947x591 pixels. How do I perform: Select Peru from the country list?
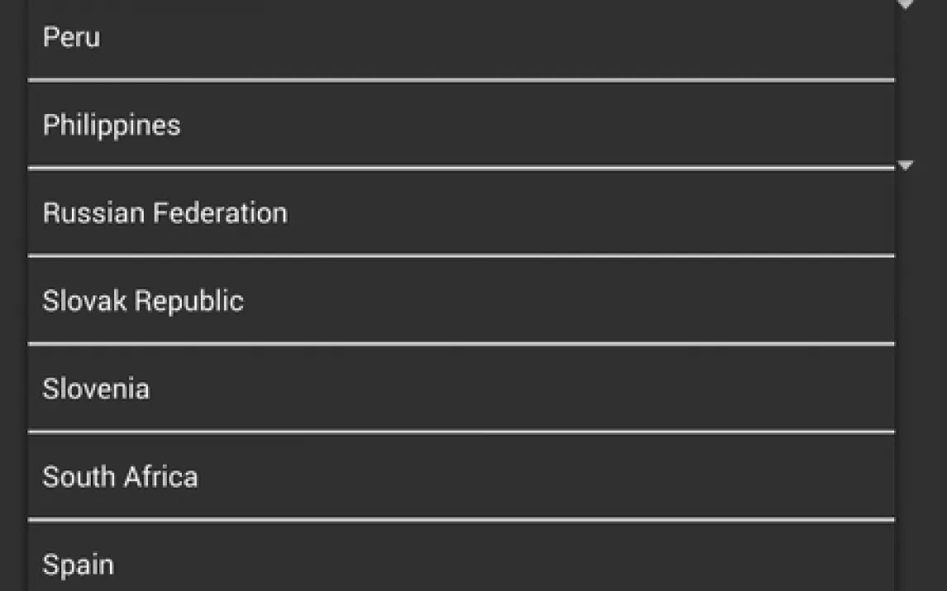(x=461, y=39)
